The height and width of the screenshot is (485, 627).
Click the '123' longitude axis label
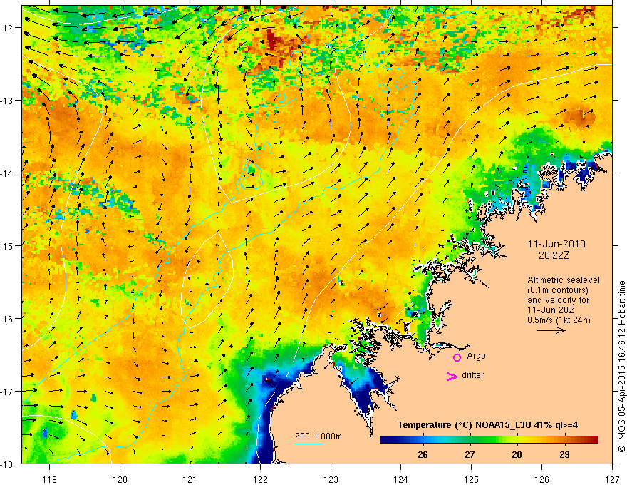[x=331, y=480]
